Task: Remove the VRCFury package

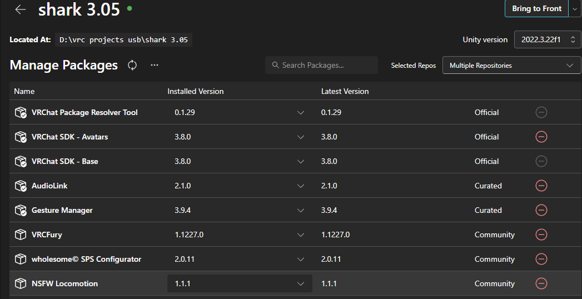Action: click(541, 235)
